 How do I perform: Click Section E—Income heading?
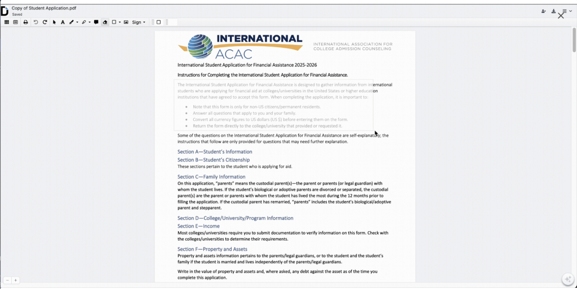pyautogui.click(x=198, y=226)
